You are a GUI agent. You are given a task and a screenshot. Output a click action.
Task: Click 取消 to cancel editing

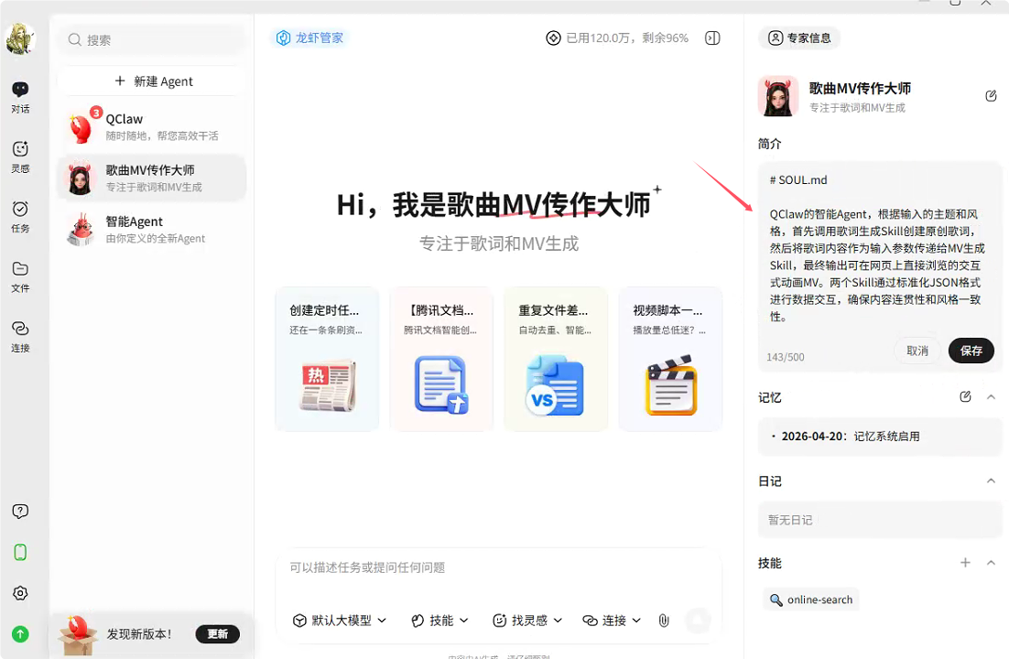(x=917, y=351)
